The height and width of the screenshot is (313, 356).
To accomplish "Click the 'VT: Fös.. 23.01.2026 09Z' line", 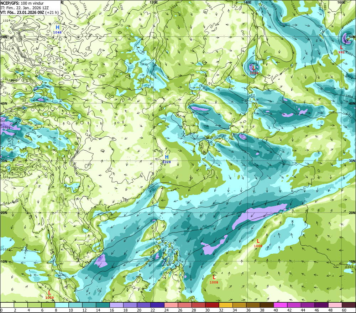I will point(22,12).
